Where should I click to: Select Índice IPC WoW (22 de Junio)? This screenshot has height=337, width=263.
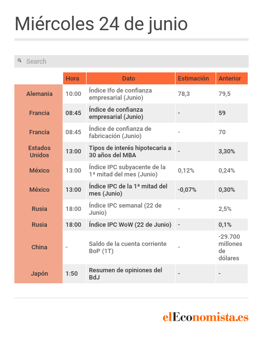(130, 225)
